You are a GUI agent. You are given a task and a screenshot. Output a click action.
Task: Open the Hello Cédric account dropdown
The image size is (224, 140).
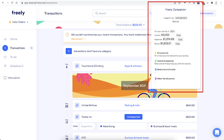pos(19,22)
